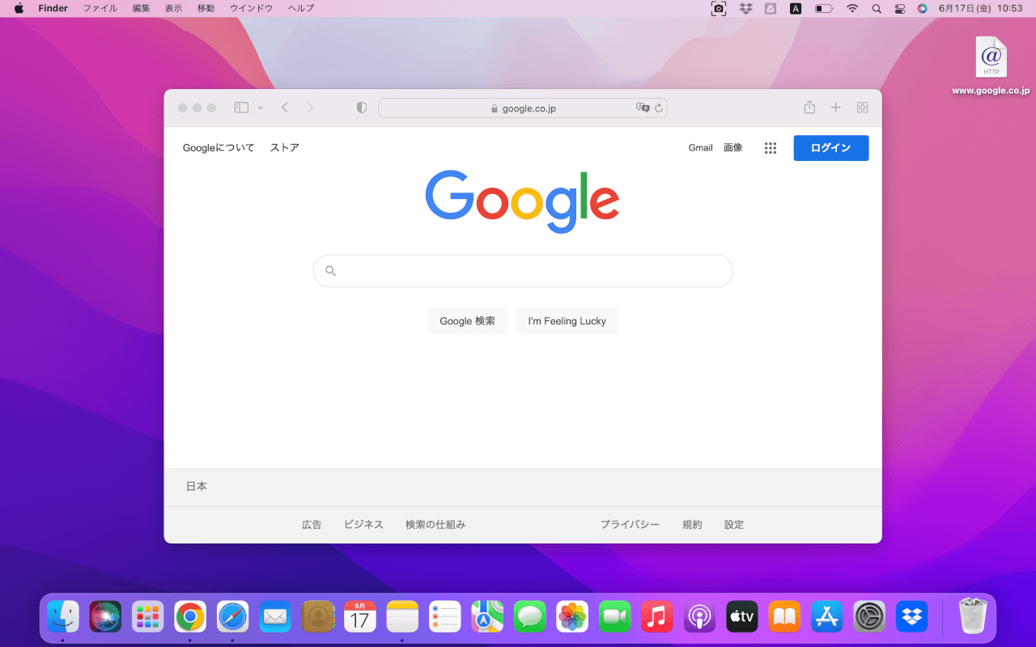Open Reminders from the Dock
The width and height of the screenshot is (1036, 647).
tap(445, 617)
